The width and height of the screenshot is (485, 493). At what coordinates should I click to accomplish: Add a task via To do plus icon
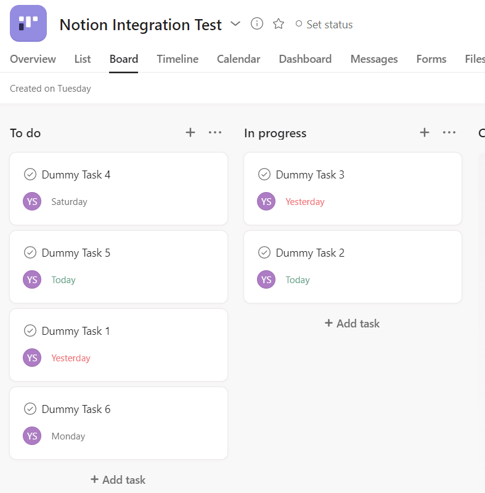[x=190, y=133]
